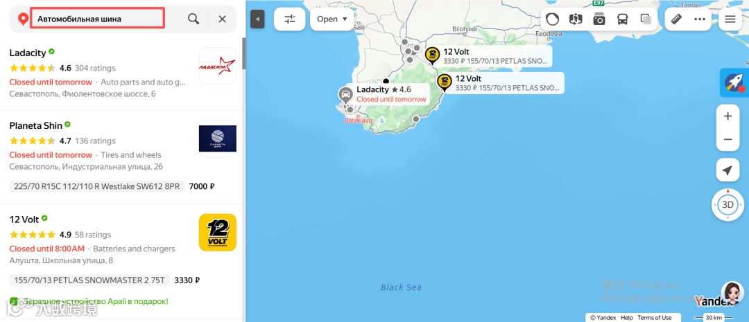Clear the search with the X icon
Screen dimensions: 749x322
[x=222, y=19]
